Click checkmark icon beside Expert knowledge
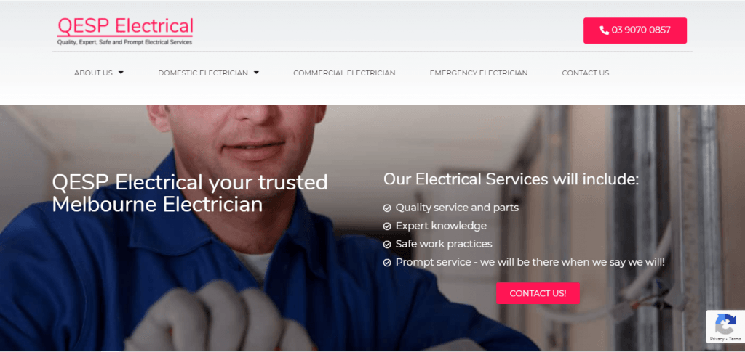This screenshot has height=352, width=745. coord(387,226)
